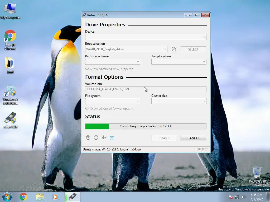Open the File system dropdown
Screen dimensions: 270x202
(x=113, y=101)
